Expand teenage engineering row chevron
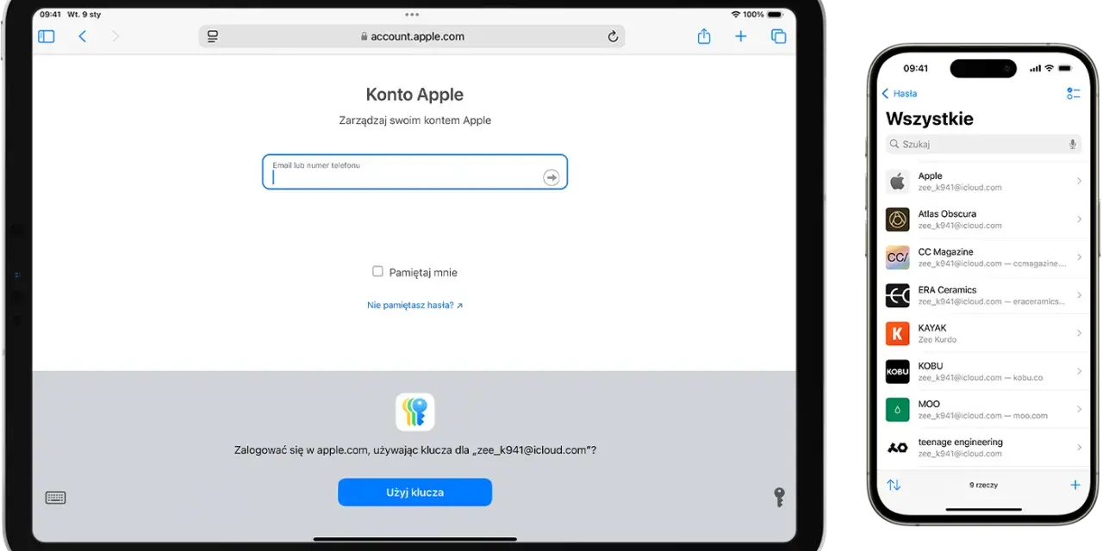 tap(1079, 448)
